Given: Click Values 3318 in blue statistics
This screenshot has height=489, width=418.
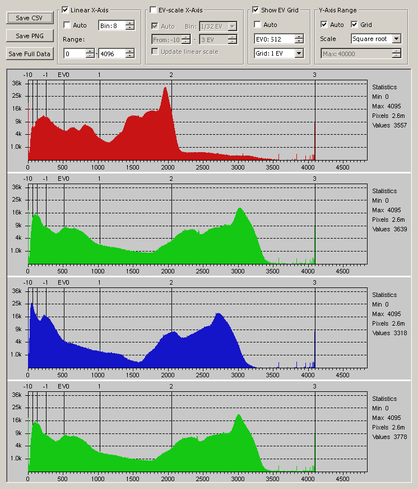Looking at the screenshot, I should (x=389, y=333).
